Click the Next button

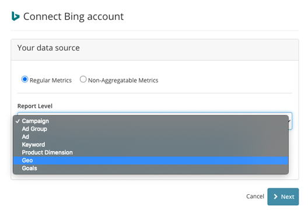coord(283,197)
